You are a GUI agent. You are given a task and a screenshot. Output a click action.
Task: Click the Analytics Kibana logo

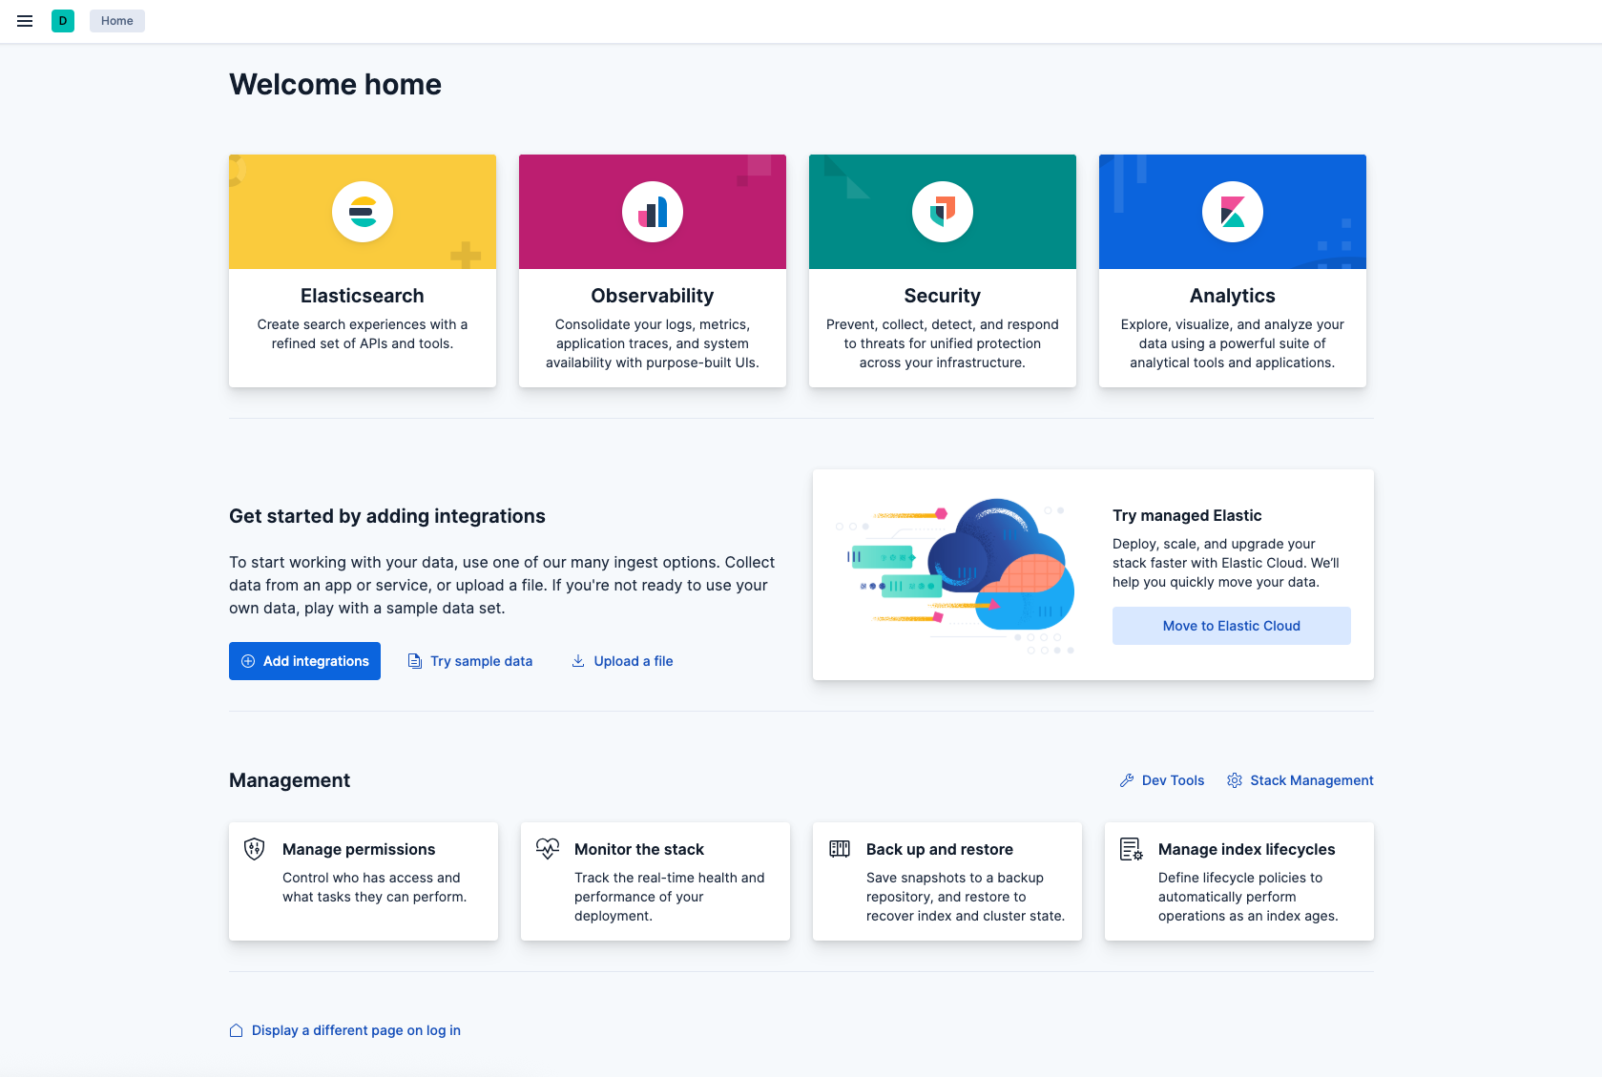(1233, 212)
